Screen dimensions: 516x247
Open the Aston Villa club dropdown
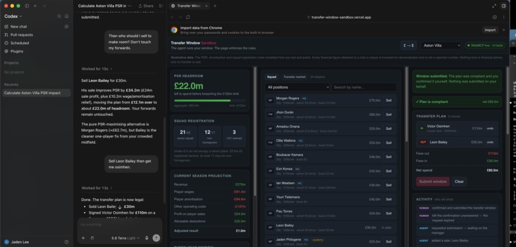click(x=440, y=45)
